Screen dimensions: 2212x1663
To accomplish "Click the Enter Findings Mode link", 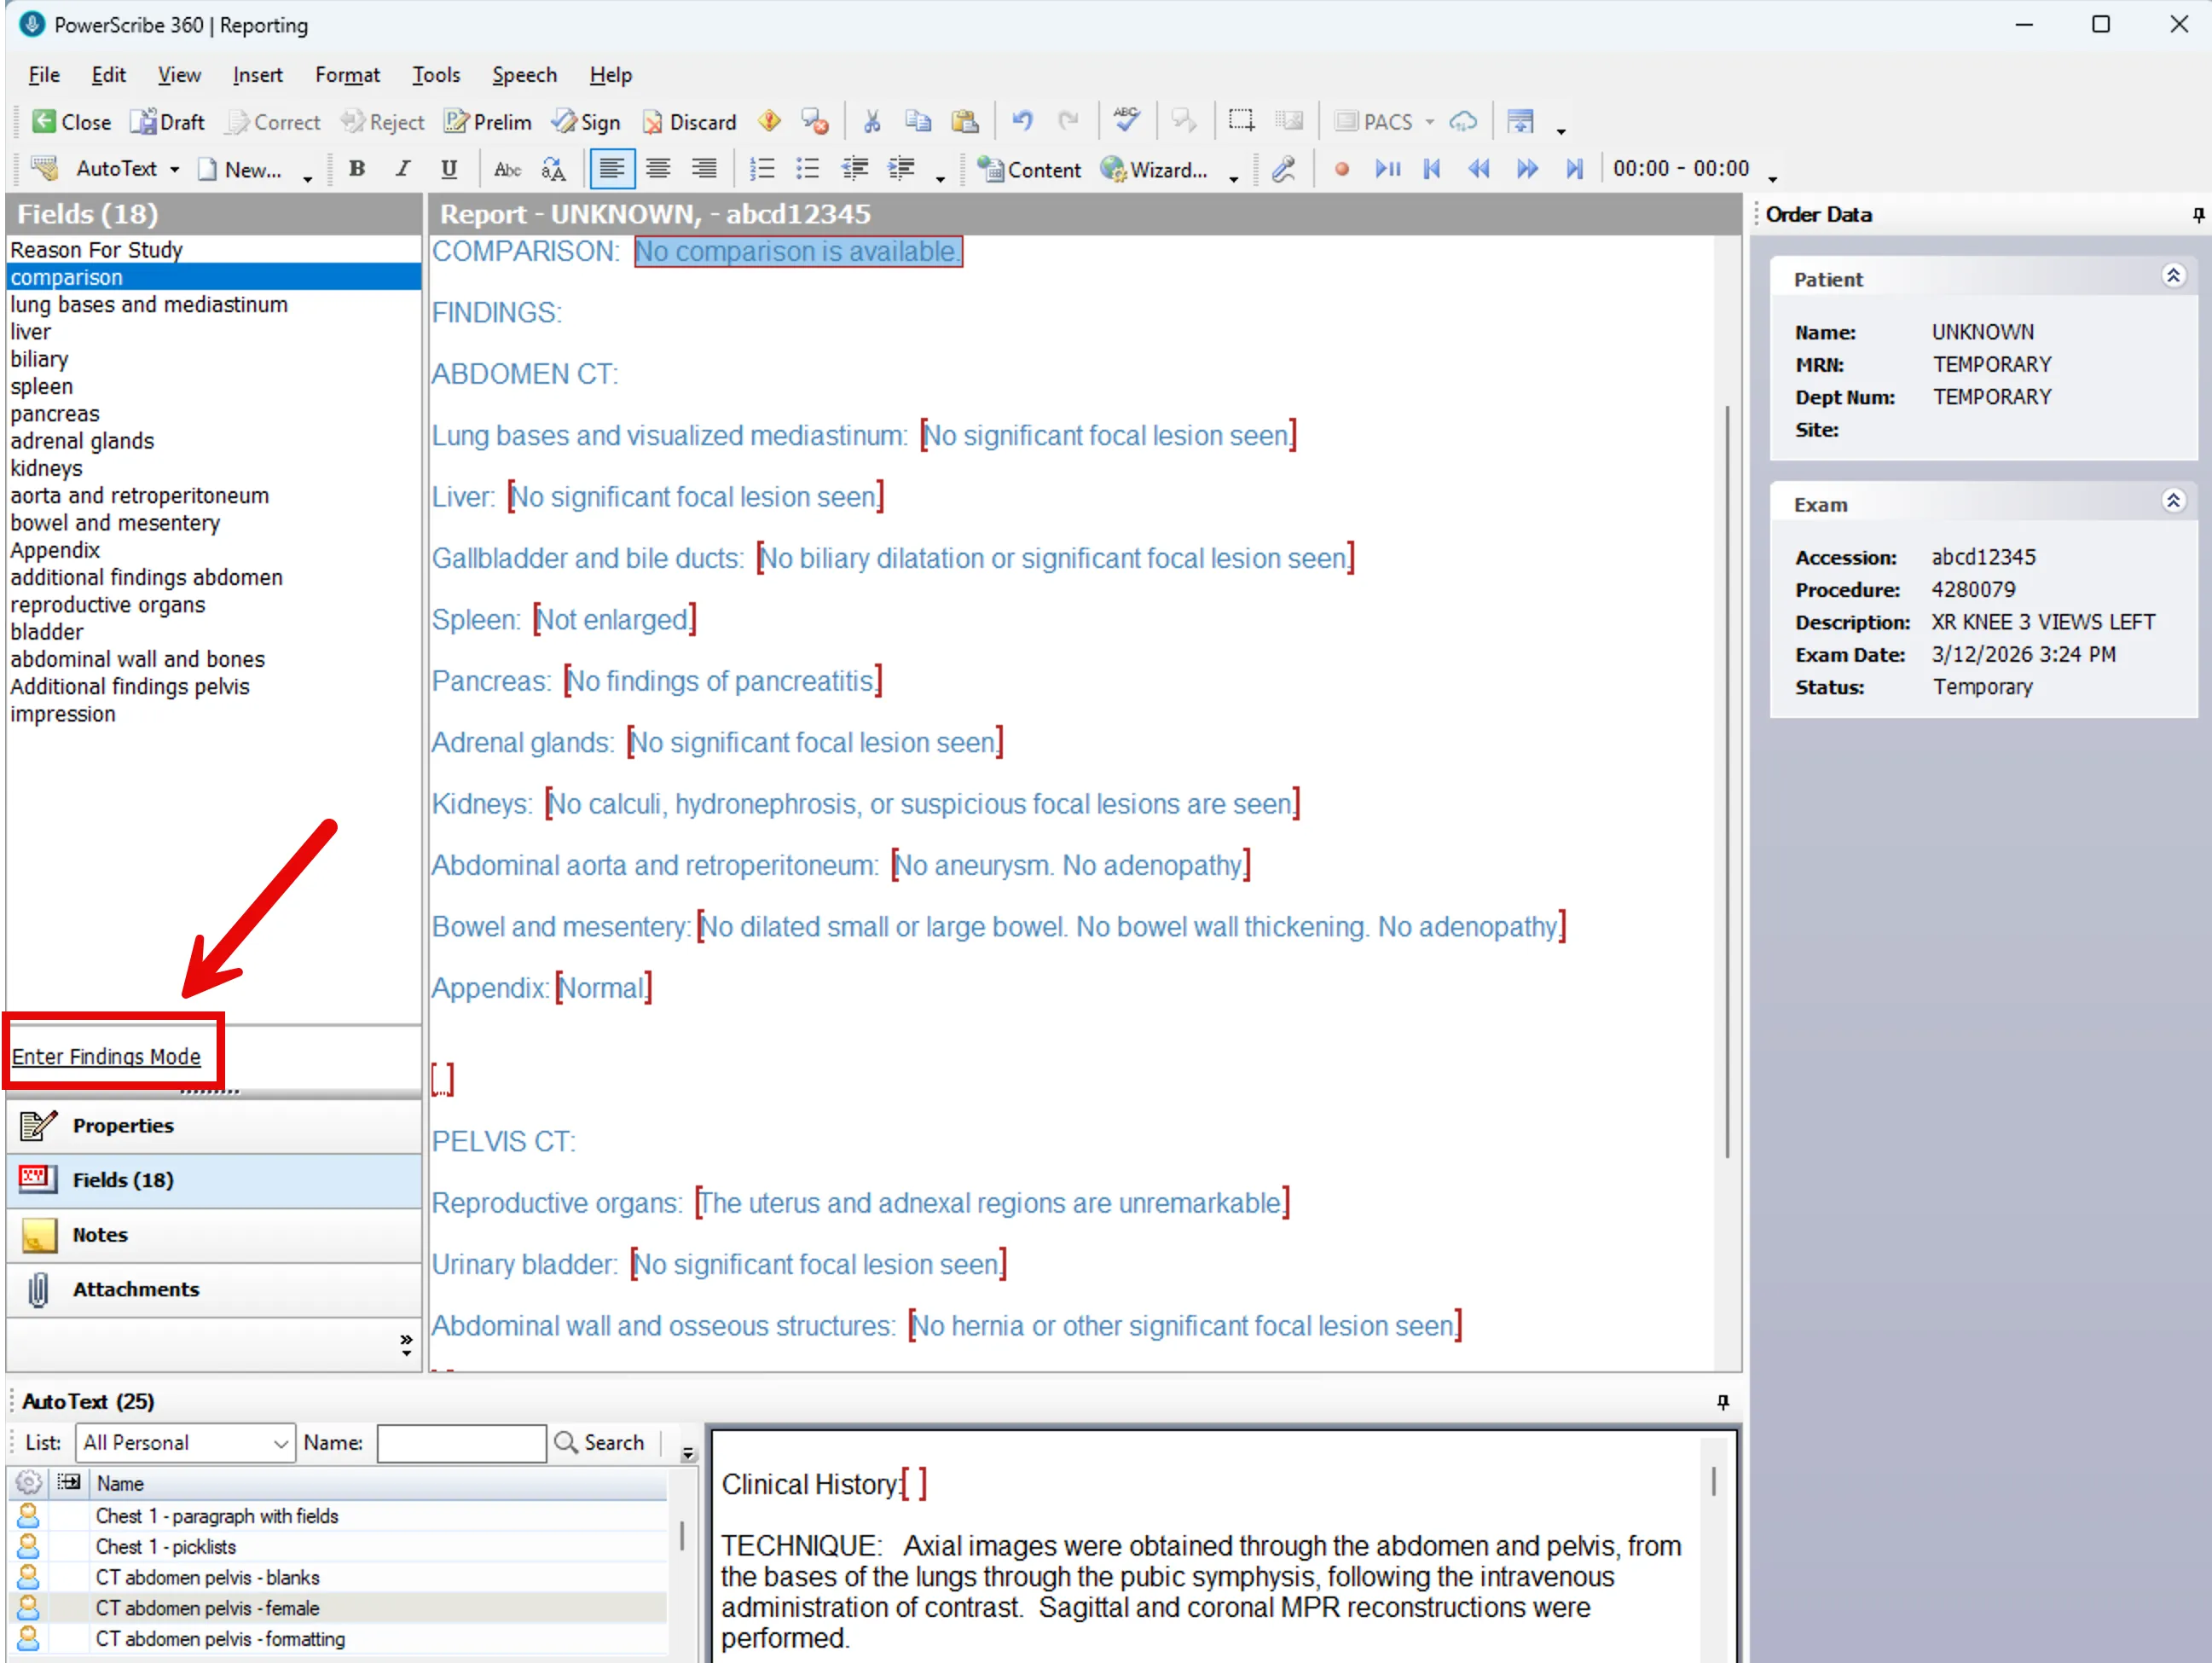I will [x=106, y=1056].
